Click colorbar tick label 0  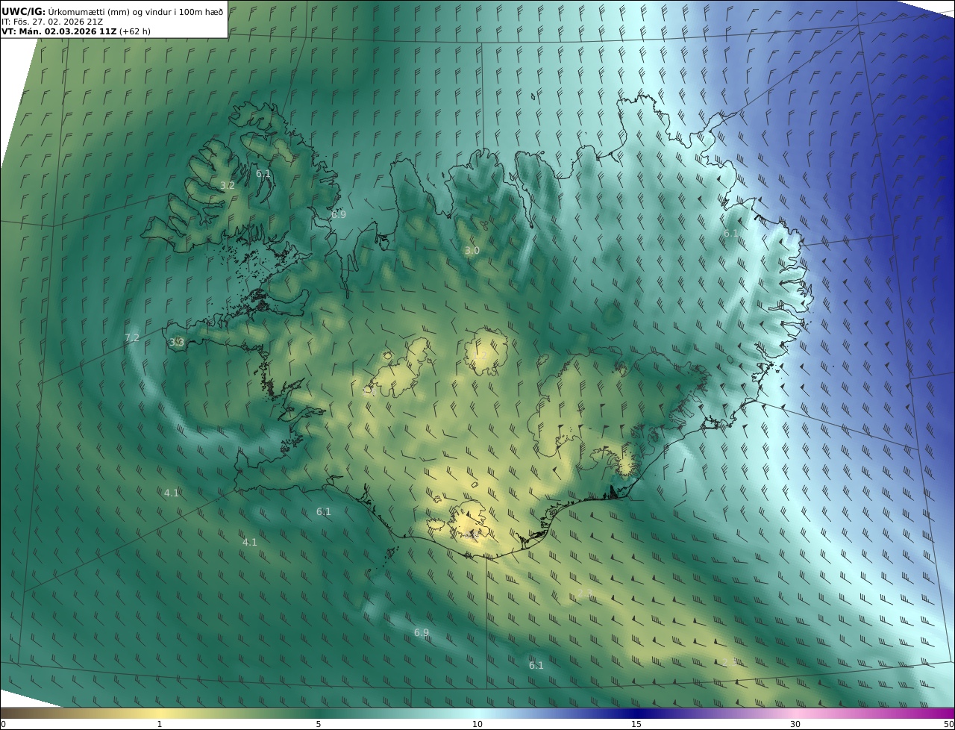click(x=3, y=724)
